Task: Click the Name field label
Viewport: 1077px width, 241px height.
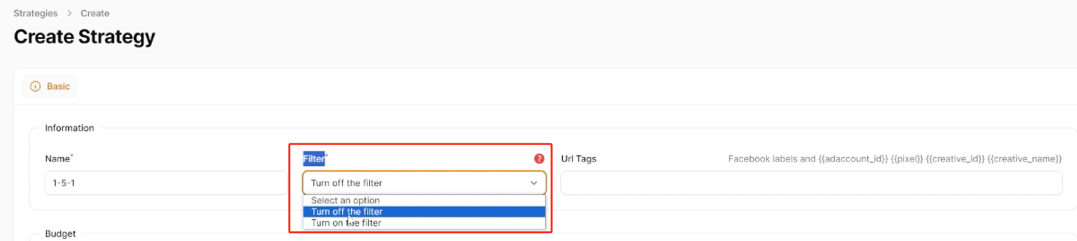Action: pyautogui.click(x=58, y=159)
